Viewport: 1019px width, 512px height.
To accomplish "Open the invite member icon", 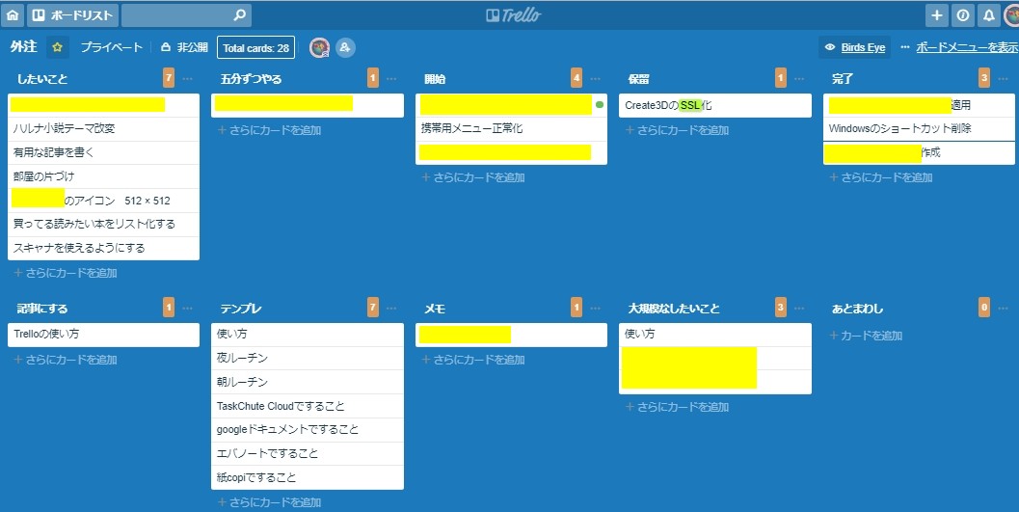I will click(345, 47).
